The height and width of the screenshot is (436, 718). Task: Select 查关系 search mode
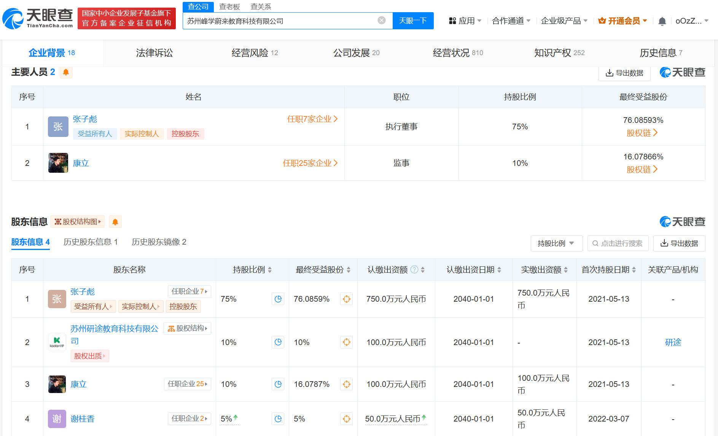261,7
